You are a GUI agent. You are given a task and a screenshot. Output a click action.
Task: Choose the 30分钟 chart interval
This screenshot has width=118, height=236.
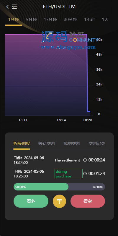pos(71,20)
